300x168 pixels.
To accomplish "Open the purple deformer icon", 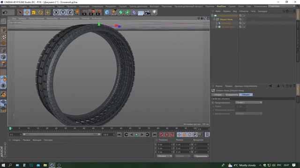I will 134,13.
